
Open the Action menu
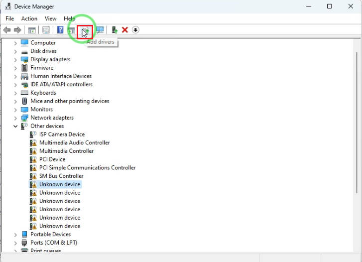tap(29, 18)
